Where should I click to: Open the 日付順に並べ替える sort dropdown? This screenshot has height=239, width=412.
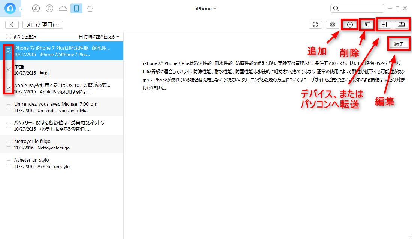click(x=99, y=37)
